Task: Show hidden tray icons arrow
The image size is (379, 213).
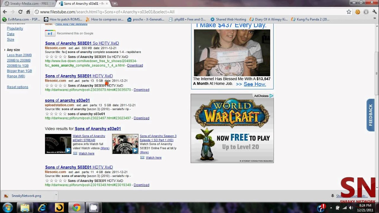Action: point(331,207)
